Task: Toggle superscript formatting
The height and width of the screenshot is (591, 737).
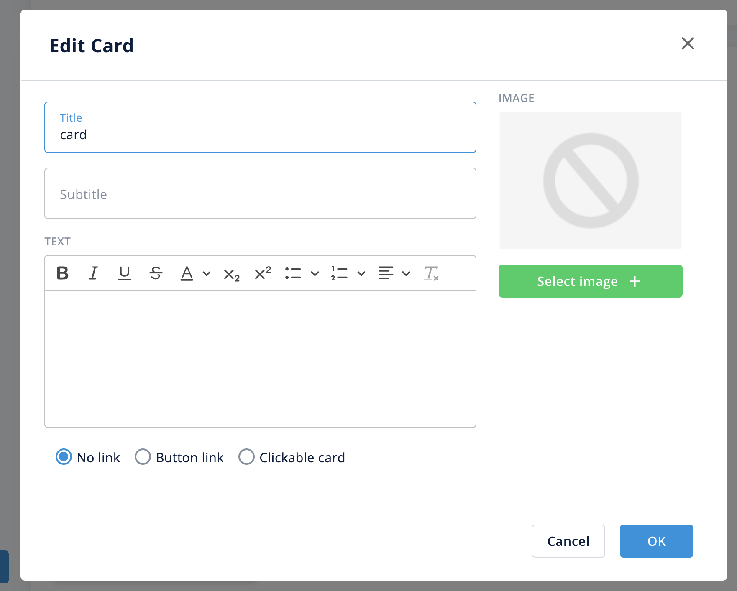Action: coord(263,273)
